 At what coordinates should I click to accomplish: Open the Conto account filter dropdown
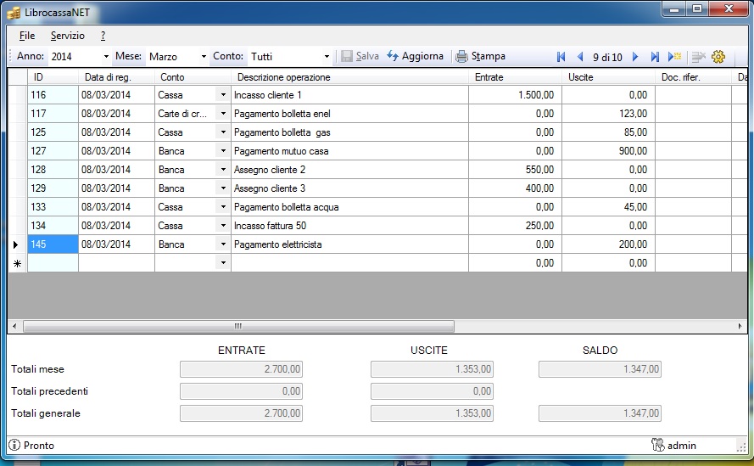(327, 57)
